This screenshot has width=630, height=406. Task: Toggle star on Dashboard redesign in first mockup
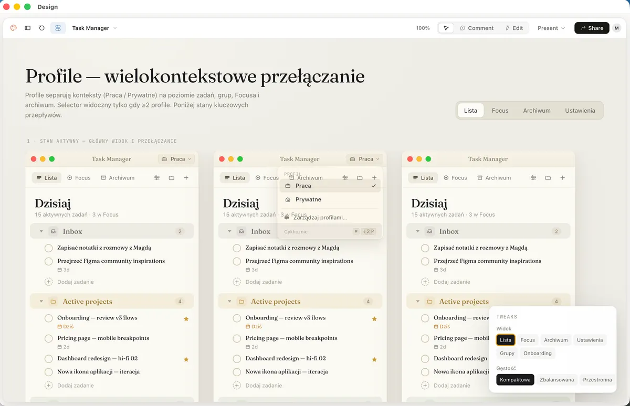pos(186,359)
